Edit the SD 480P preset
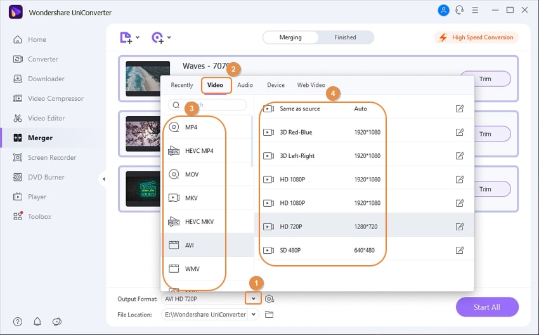The height and width of the screenshot is (335, 539). (x=459, y=250)
